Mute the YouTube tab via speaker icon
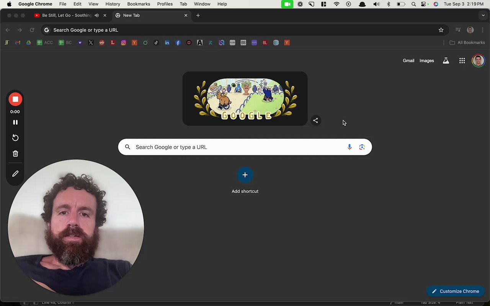The width and height of the screenshot is (490, 306). pos(96,15)
